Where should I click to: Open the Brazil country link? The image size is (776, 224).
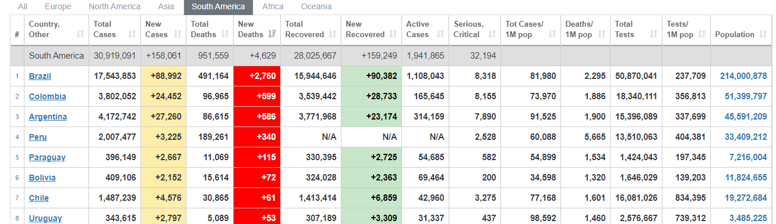[x=40, y=76]
